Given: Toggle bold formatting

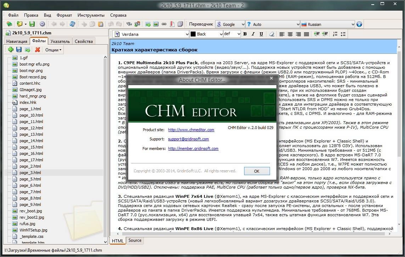Looking at the screenshot, I should [245, 34].
